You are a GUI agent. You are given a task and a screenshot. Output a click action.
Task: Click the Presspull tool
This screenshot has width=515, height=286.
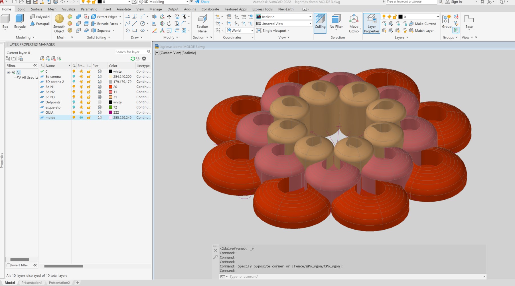[x=40, y=24]
